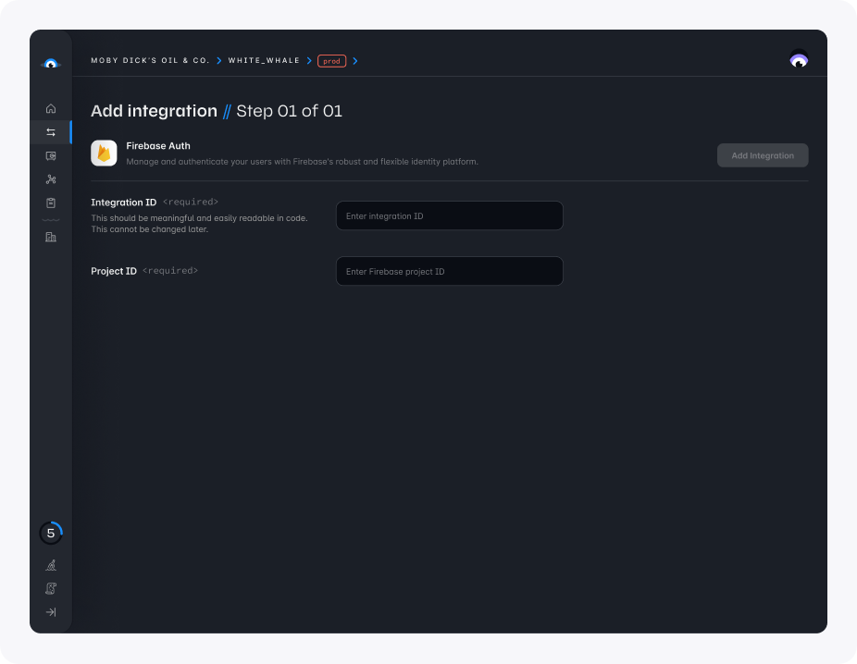857x664 pixels.
Task: Expand sidebar with arrow-to-bar icon
Action: 51,612
